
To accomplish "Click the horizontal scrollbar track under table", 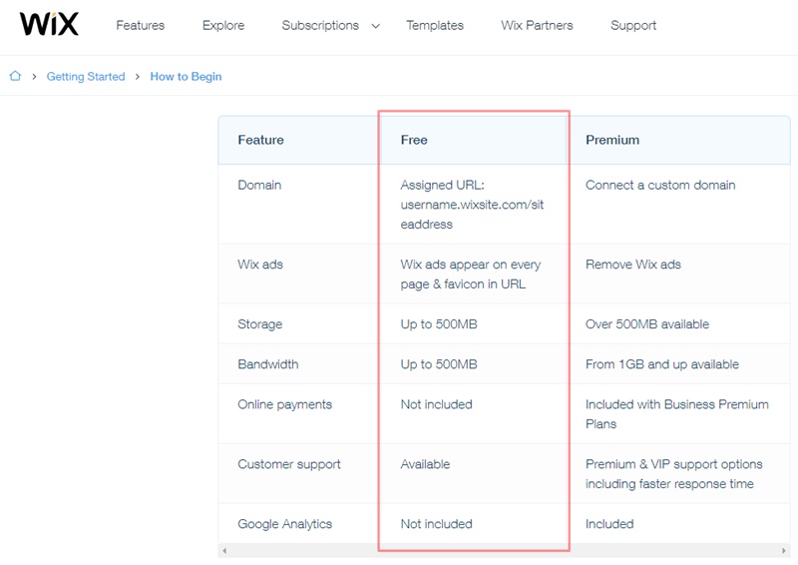I will point(504,550).
